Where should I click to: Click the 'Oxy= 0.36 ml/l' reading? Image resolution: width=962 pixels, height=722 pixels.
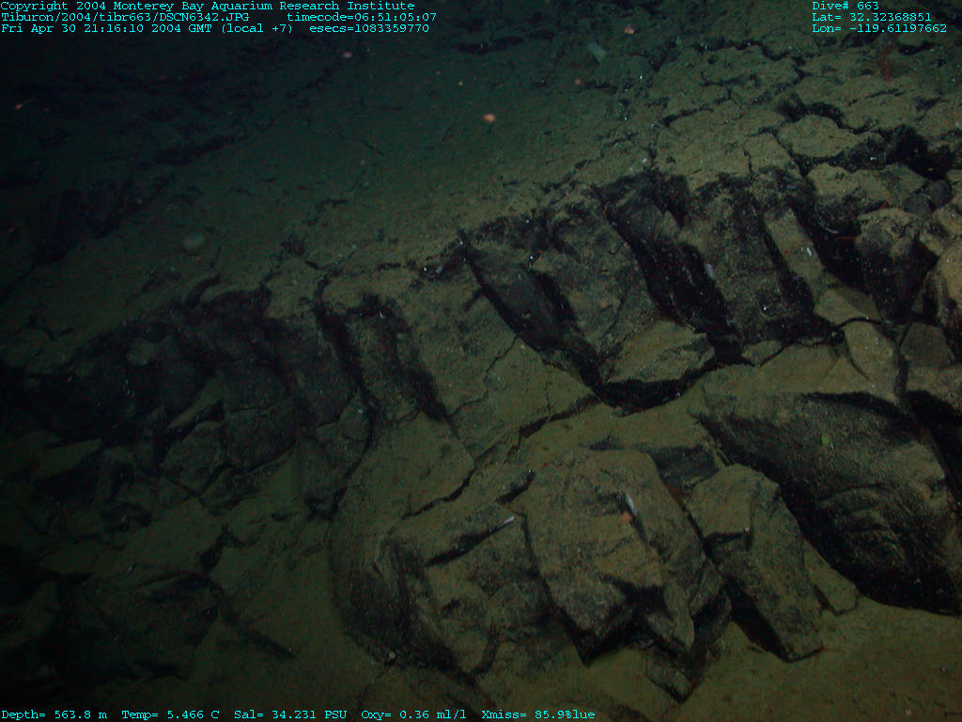point(413,714)
